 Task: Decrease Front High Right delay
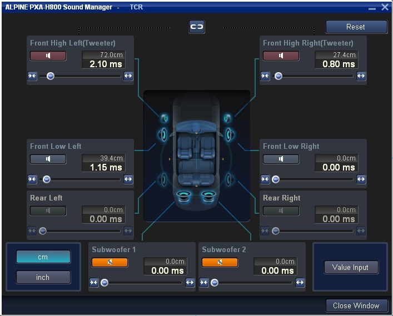click(265, 76)
